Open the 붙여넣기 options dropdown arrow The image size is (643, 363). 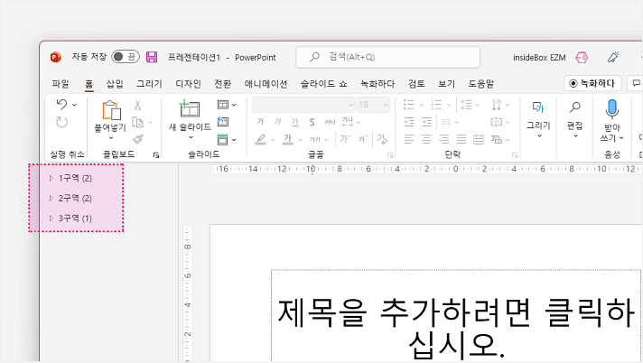pyautogui.click(x=111, y=138)
